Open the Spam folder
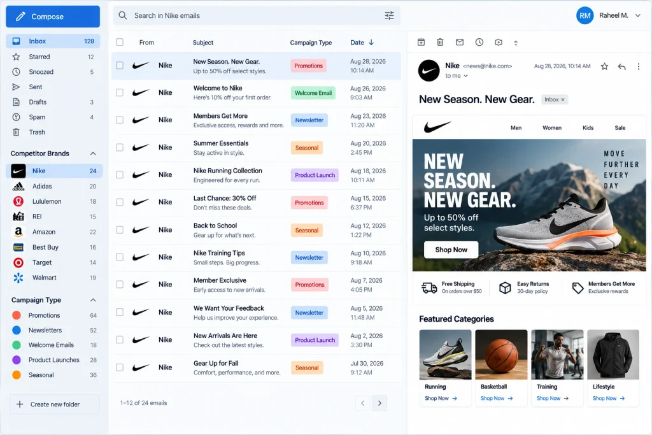Viewport: 652px width, 435px height. [53, 117]
